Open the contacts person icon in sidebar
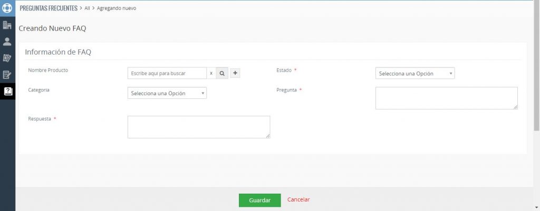540x211 pixels. [x=7, y=42]
